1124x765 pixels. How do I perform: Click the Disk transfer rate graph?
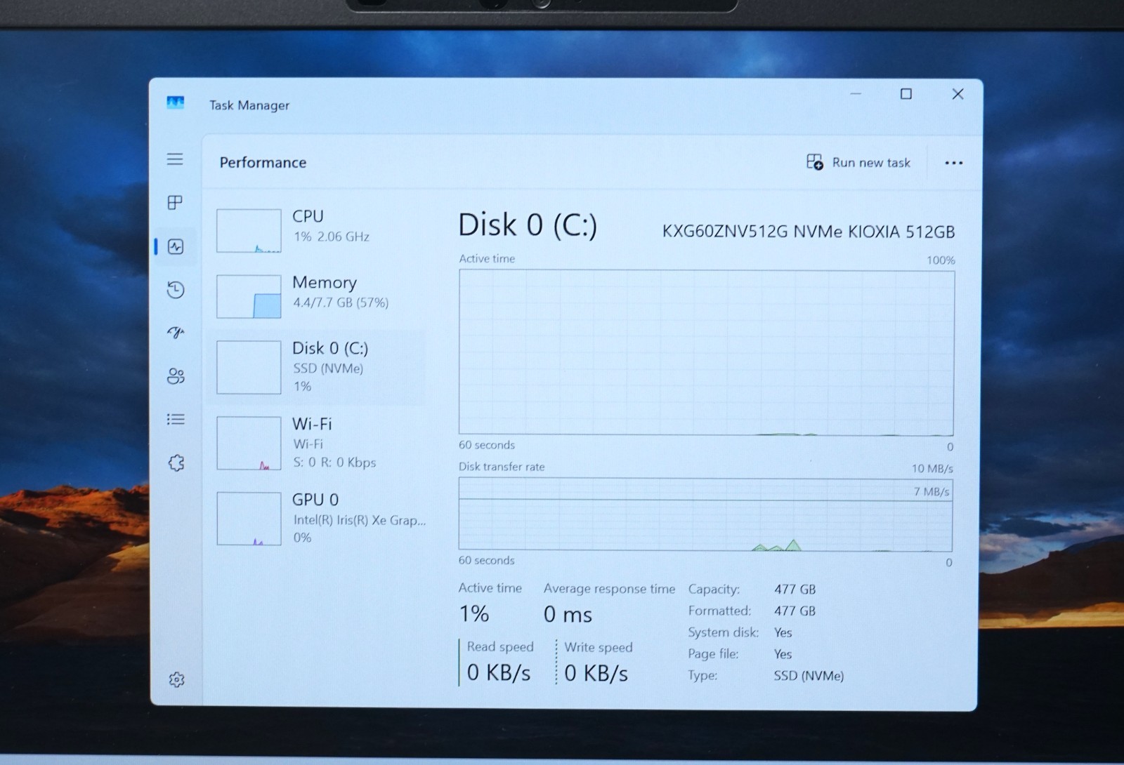tap(705, 514)
